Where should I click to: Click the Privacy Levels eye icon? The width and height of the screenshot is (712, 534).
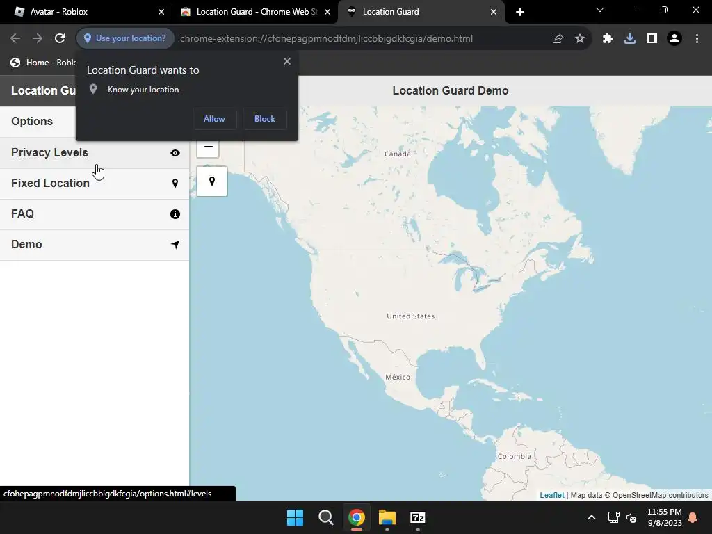click(175, 153)
